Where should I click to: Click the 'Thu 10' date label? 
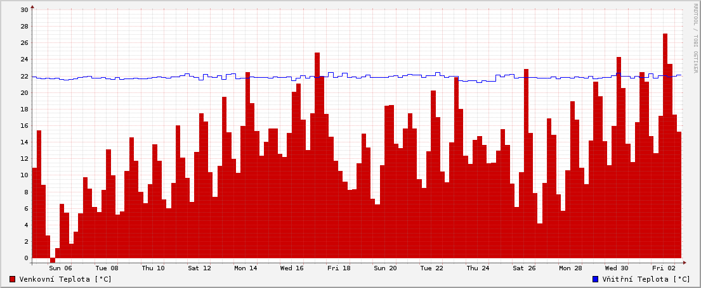153,268
